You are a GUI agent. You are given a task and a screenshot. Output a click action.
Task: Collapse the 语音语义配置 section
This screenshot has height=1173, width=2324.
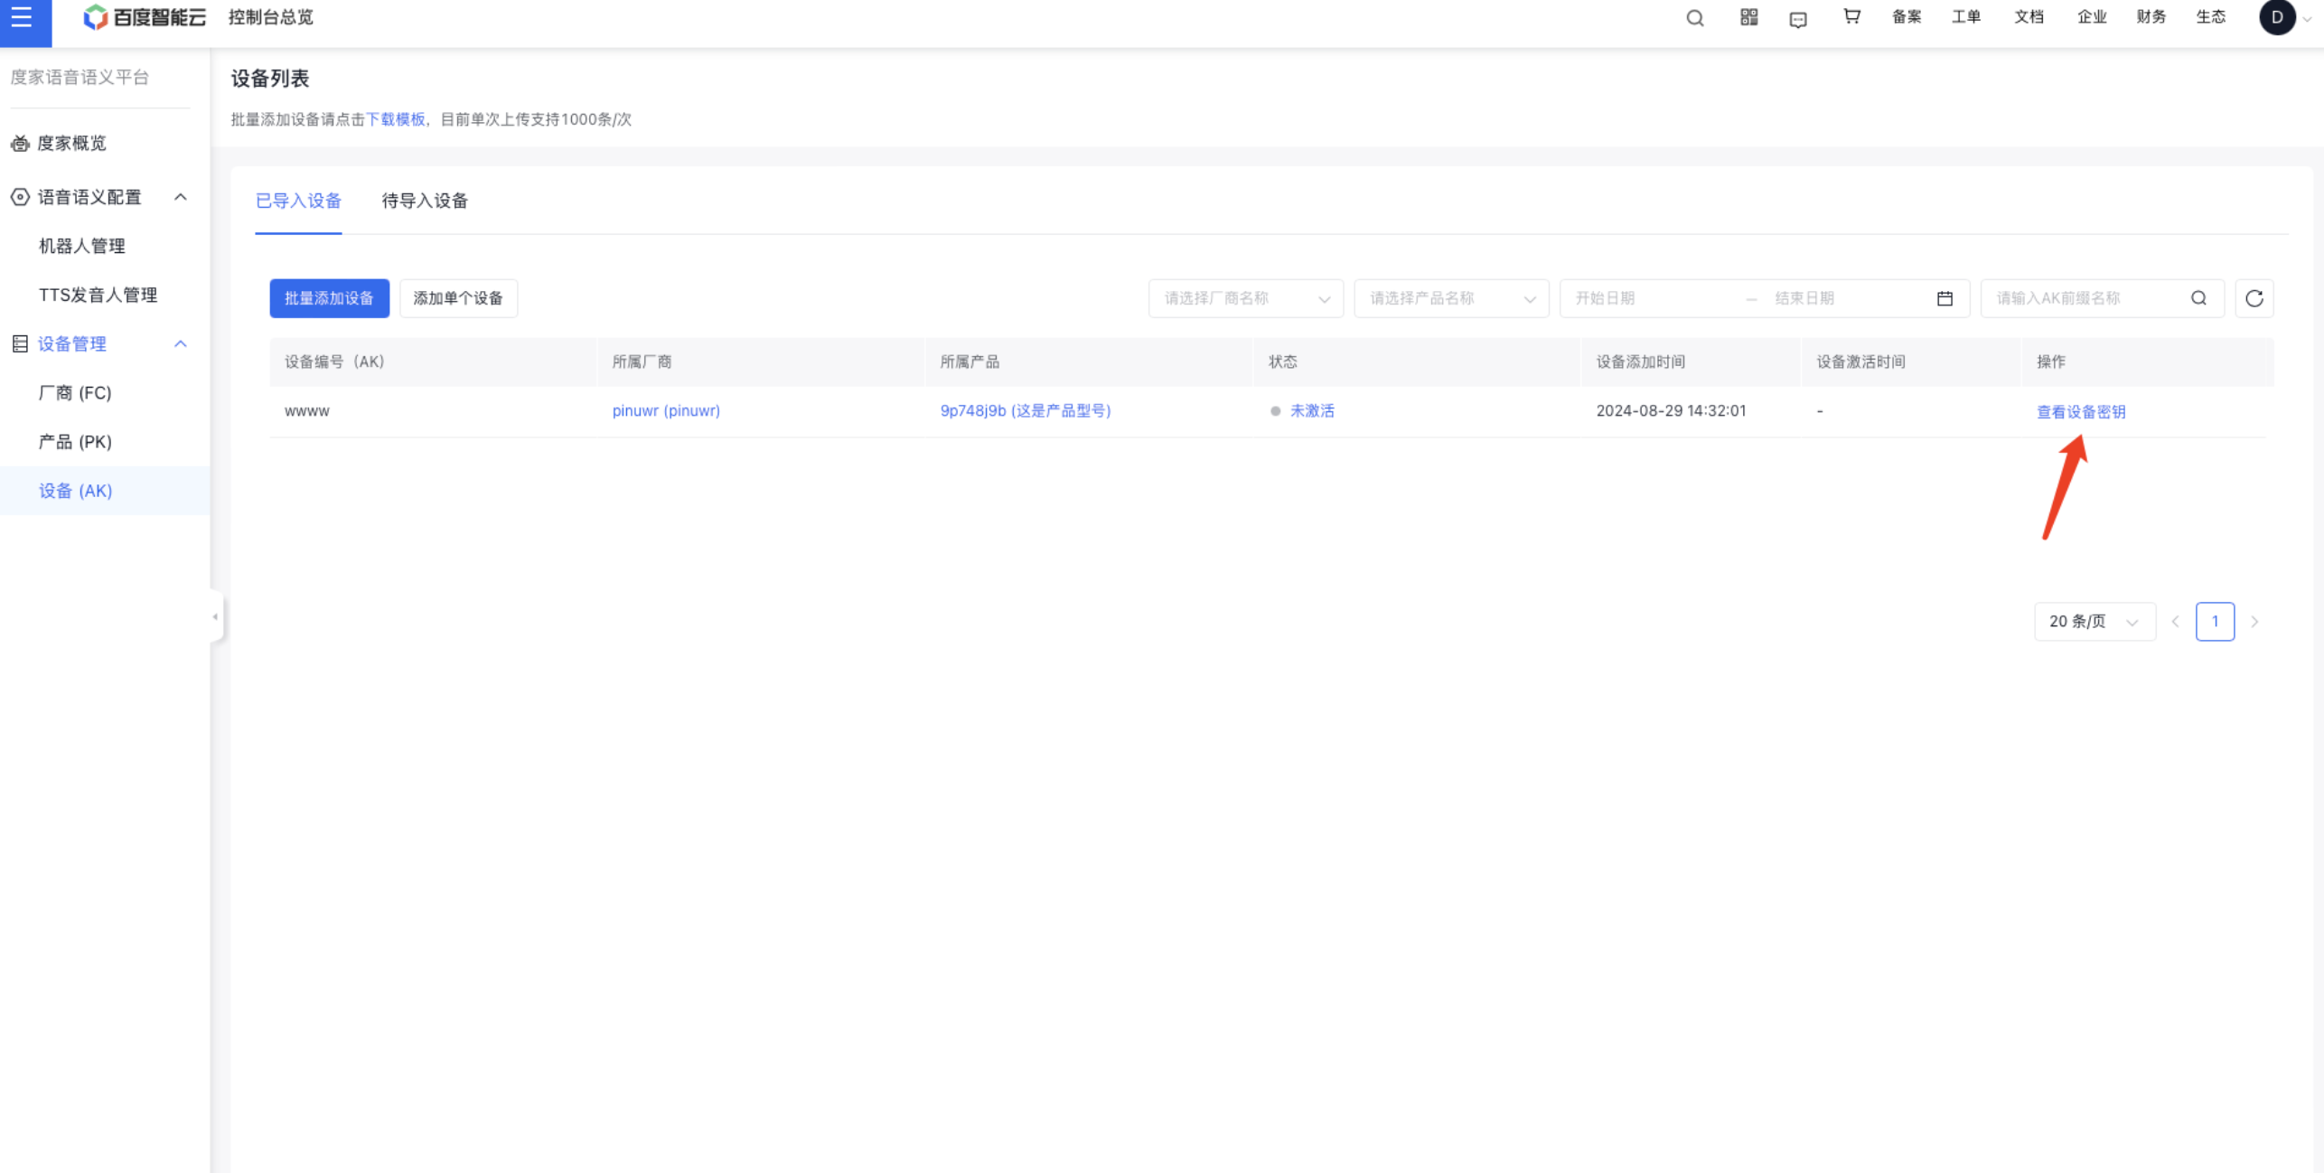click(181, 197)
